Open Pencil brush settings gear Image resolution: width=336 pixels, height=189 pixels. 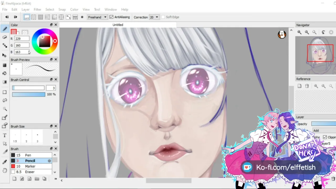49,161
